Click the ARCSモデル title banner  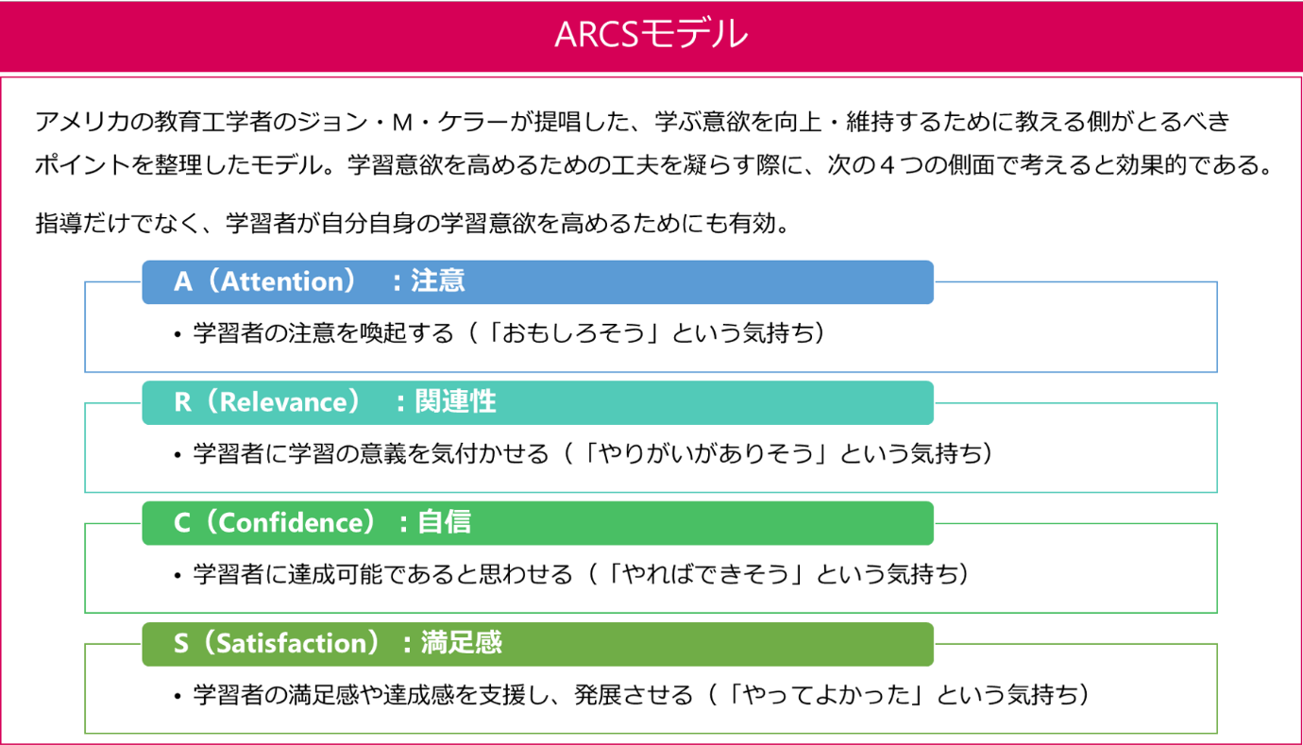(651, 36)
